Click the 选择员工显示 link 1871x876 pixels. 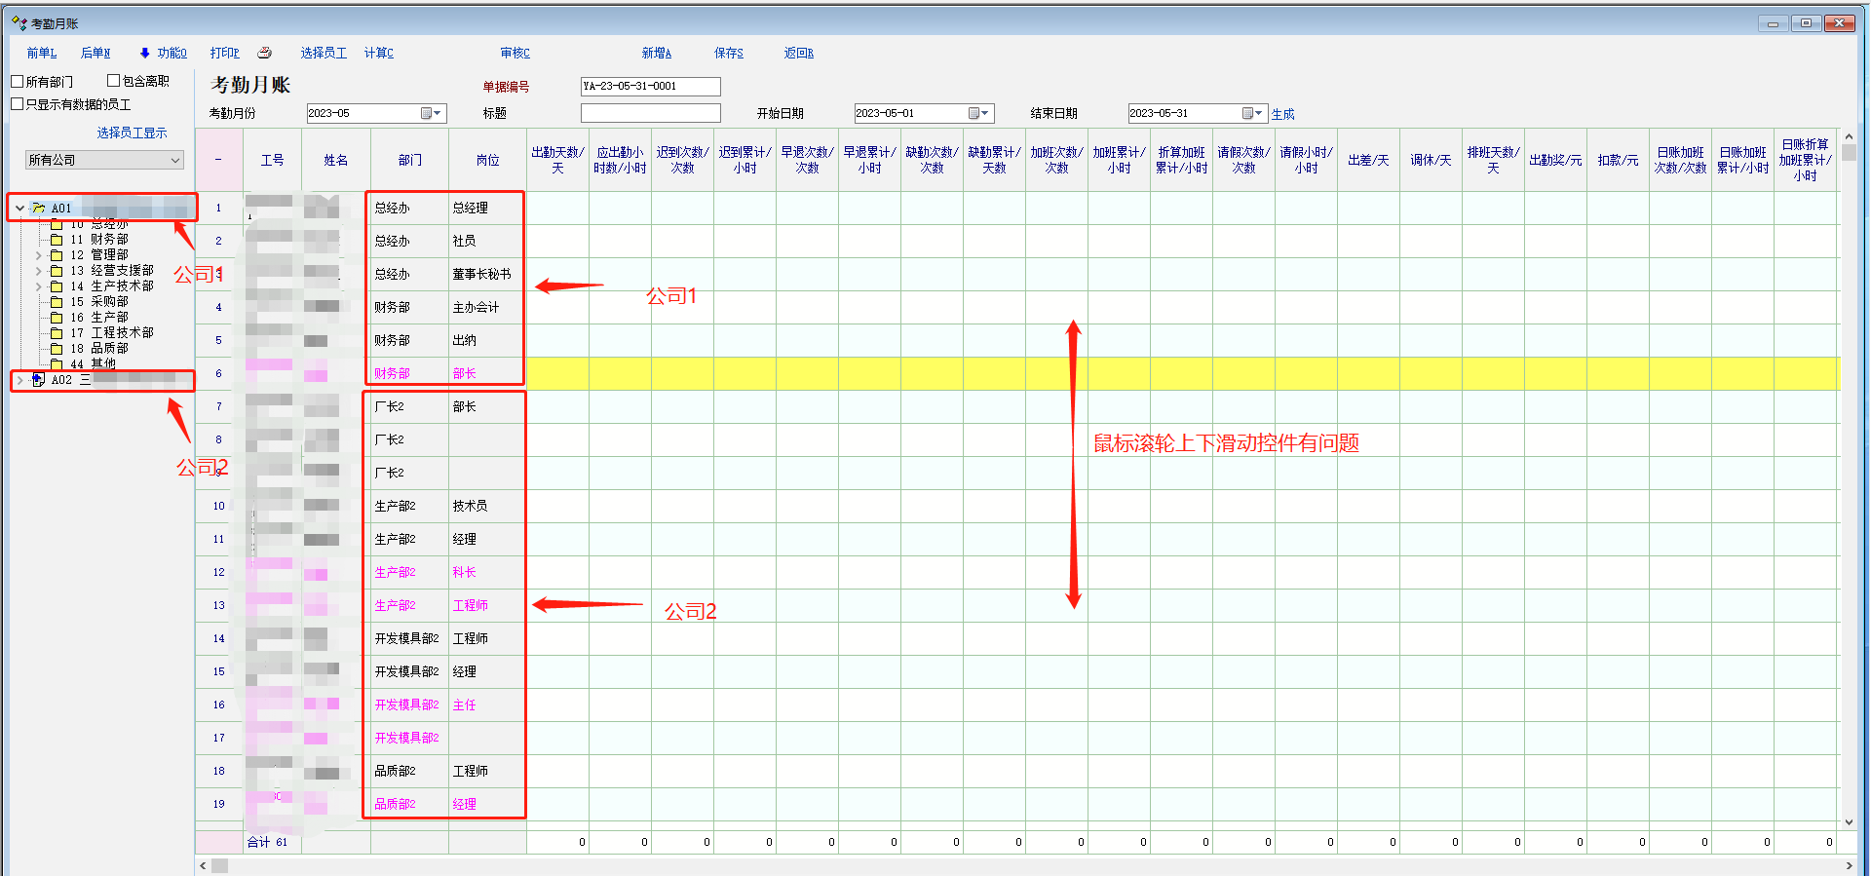point(132,133)
